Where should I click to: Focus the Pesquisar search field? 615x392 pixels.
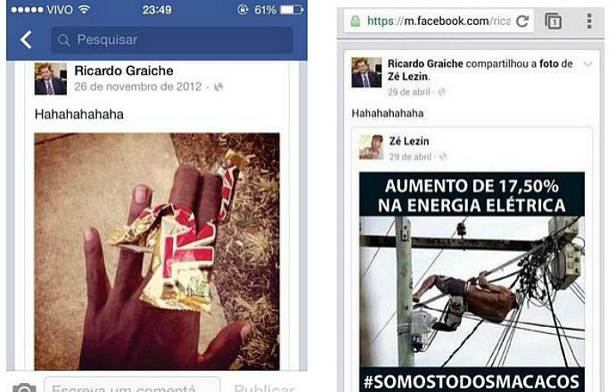tap(172, 39)
